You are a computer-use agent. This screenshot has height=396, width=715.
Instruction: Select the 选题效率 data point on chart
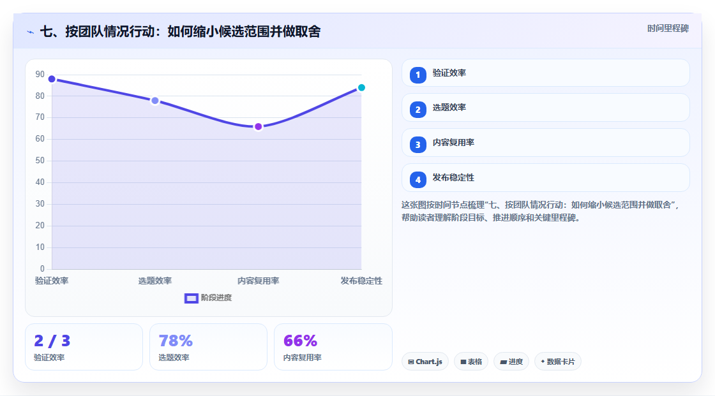[x=155, y=100]
